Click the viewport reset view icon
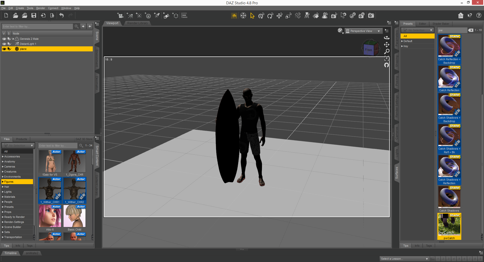The width and height of the screenshot is (484, 262). click(387, 65)
